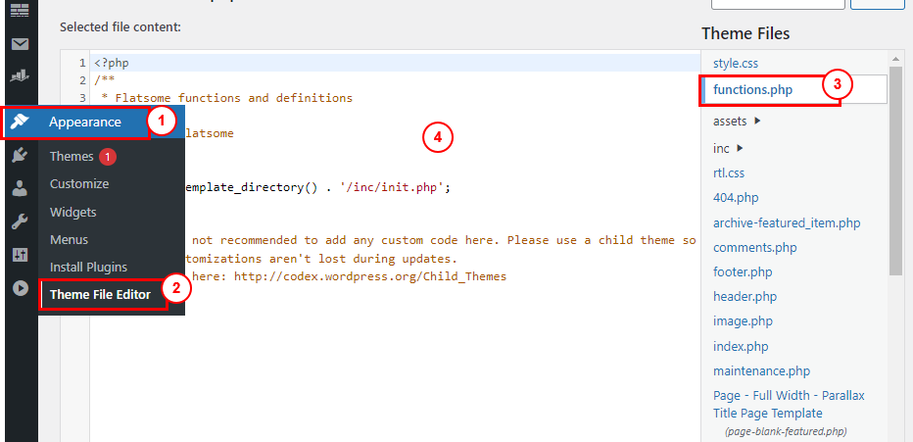
Task: Open the mail envelope icon in sidebar
Action: (x=21, y=44)
